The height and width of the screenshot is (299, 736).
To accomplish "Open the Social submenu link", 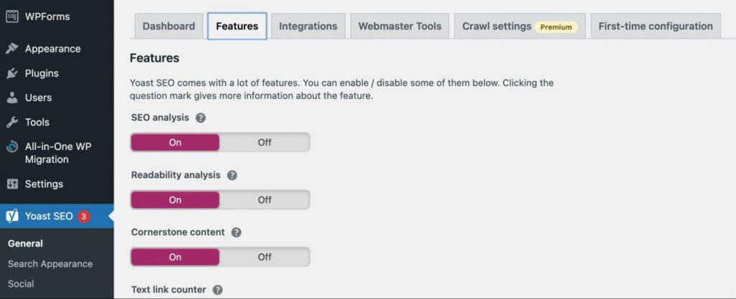I will (21, 284).
